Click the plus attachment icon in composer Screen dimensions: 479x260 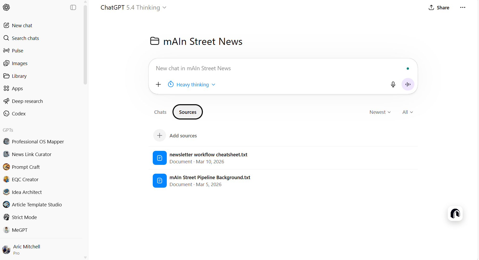pyautogui.click(x=158, y=85)
